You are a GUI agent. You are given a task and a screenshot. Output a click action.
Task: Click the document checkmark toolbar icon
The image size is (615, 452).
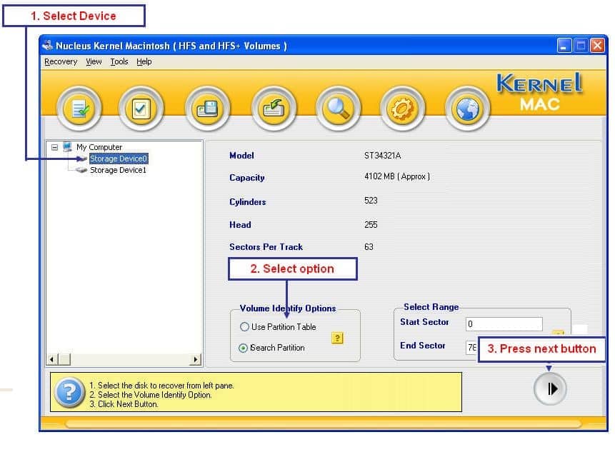79,109
